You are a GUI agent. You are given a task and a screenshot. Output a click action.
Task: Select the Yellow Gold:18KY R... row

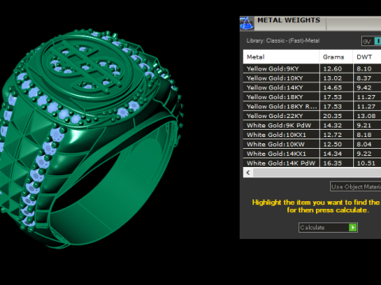point(312,106)
